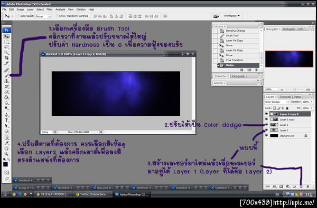317x208 pixels.
Task: Open the Analysis menu
Action: [x=60, y=9]
